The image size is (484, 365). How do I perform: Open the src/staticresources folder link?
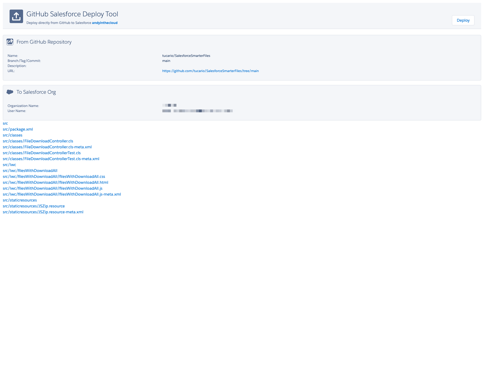[20, 200]
